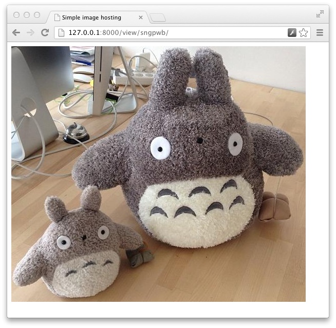
Task: Select the Simple image hosting tab
Action: click(x=98, y=17)
